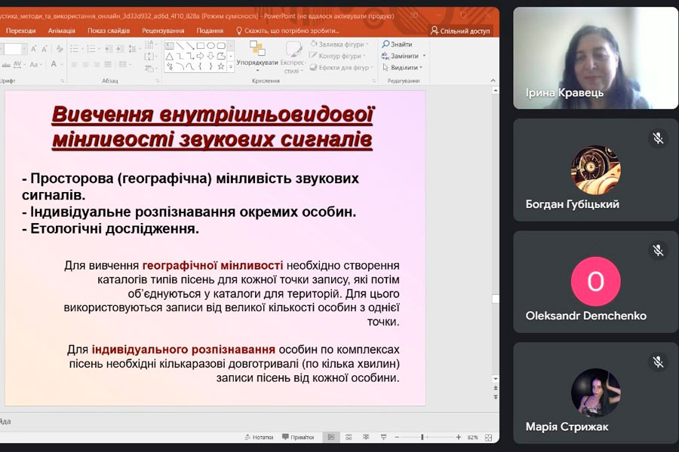Viewport: 679px width, 452px height.
Task: Switch to Slide Sorter view in status bar
Action: point(348,437)
